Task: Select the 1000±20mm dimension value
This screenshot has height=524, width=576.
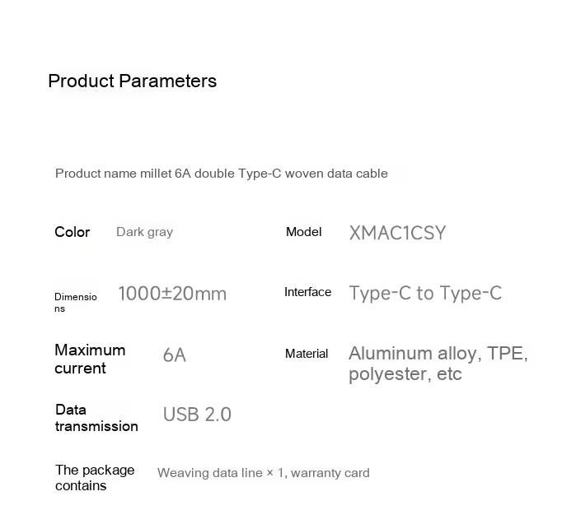Action: (172, 294)
